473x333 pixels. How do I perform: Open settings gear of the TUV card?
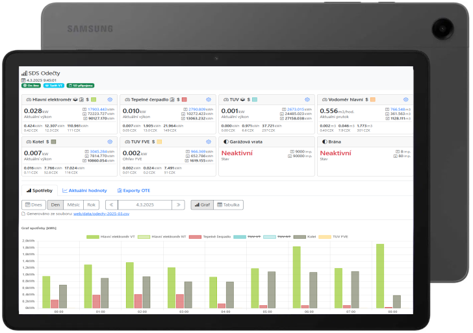click(x=307, y=100)
